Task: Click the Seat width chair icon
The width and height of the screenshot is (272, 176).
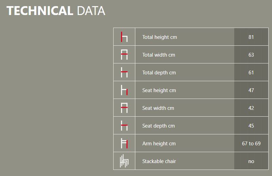Action: pos(124,108)
